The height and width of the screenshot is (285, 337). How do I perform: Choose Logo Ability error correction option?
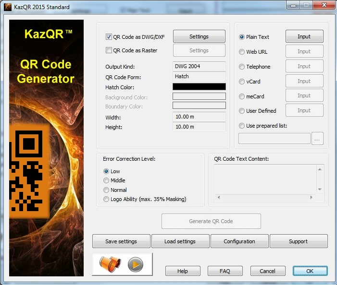(x=106, y=199)
